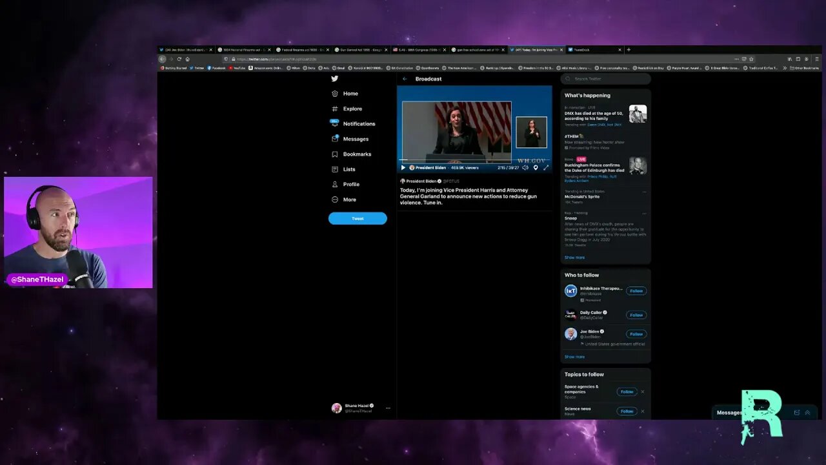Click the Search Twitter field
This screenshot has width=826, height=465.
click(x=605, y=79)
